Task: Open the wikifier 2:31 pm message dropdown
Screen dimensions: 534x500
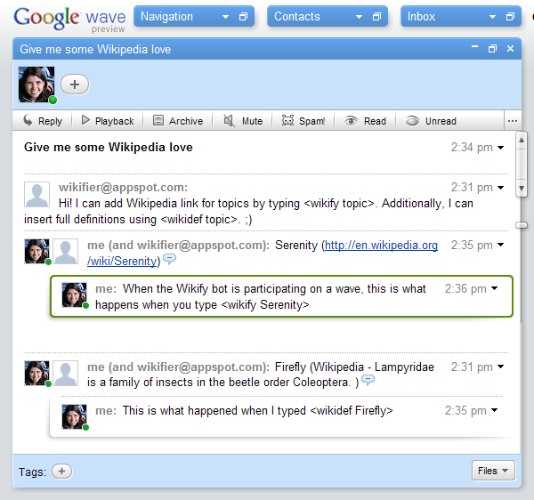Action: pos(500,188)
